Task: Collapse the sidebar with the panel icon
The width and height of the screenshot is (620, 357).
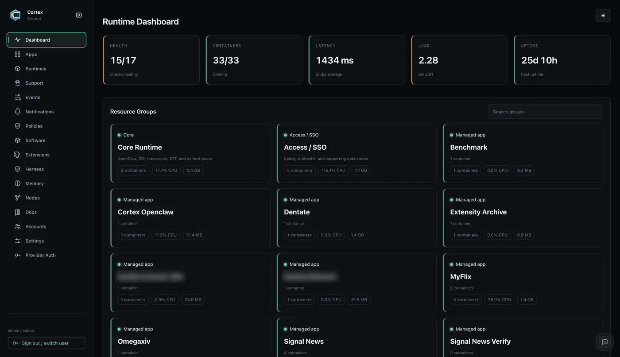Action: click(x=79, y=15)
